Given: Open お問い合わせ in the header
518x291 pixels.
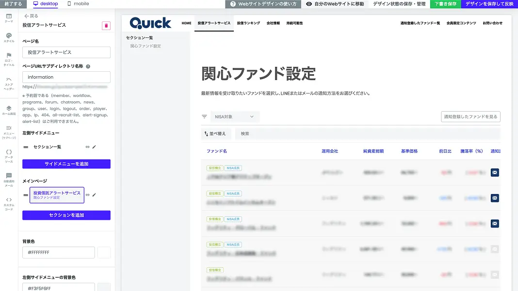Looking at the screenshot, I should 493,23.
